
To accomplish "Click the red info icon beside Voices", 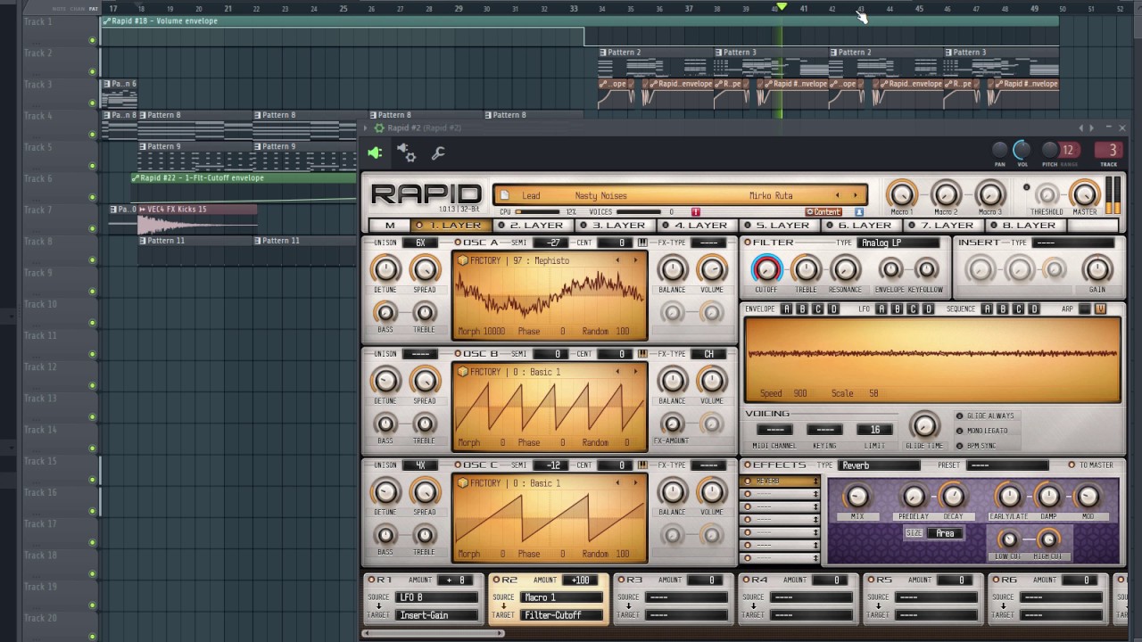I will [696, 212].
